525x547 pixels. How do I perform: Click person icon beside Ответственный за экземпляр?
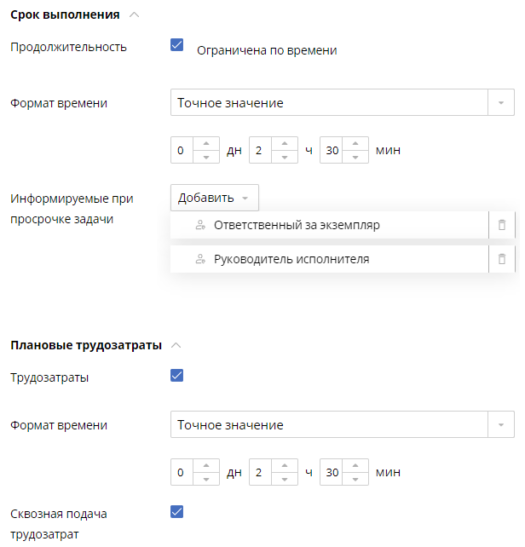(x=200, y=226)
